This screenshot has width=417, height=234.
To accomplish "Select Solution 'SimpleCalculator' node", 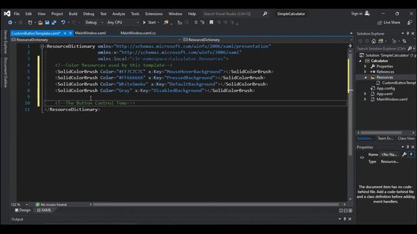I will [387, 55].
